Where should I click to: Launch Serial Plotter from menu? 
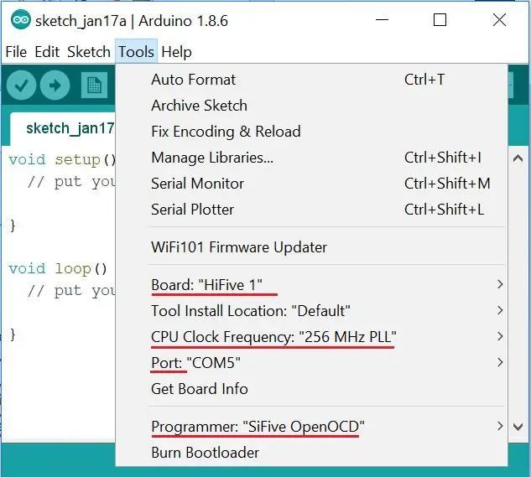[311, 210]
